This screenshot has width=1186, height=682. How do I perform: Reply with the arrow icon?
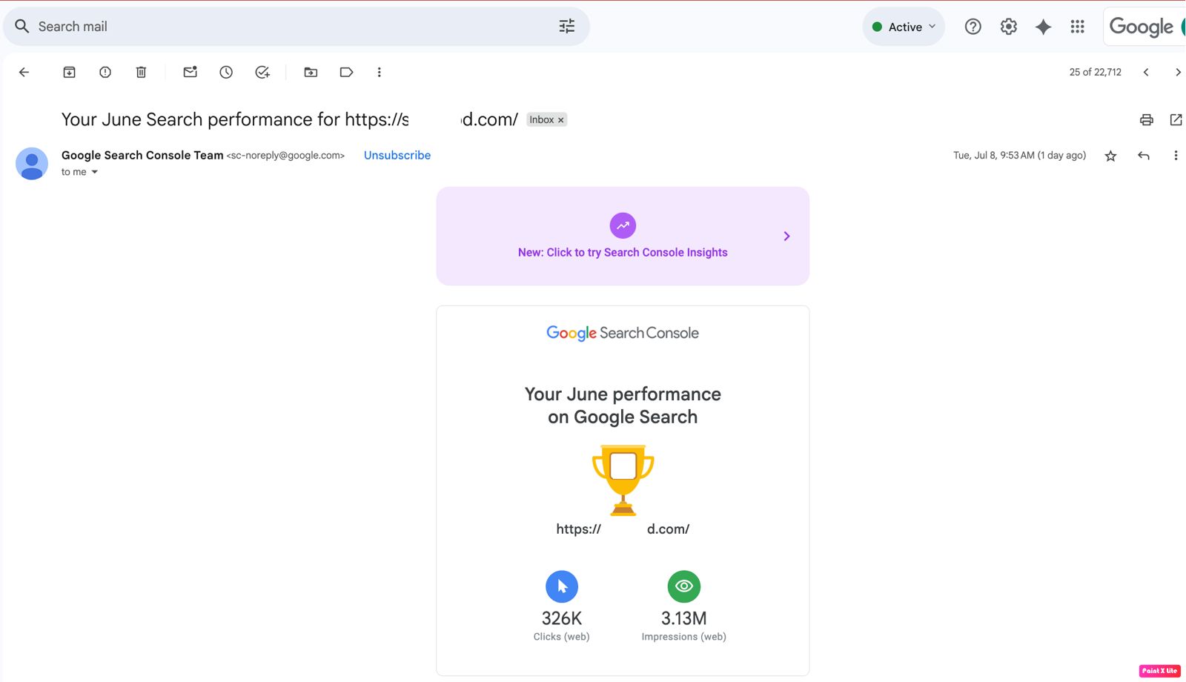tap(1144, 156)
